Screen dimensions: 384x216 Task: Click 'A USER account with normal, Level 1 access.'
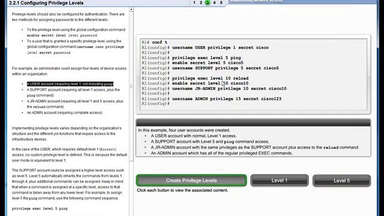pos(193,136)
